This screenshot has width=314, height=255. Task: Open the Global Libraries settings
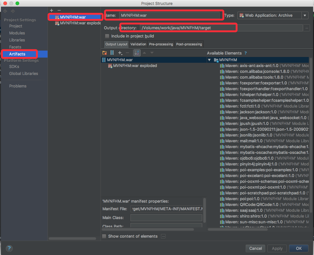23,74
